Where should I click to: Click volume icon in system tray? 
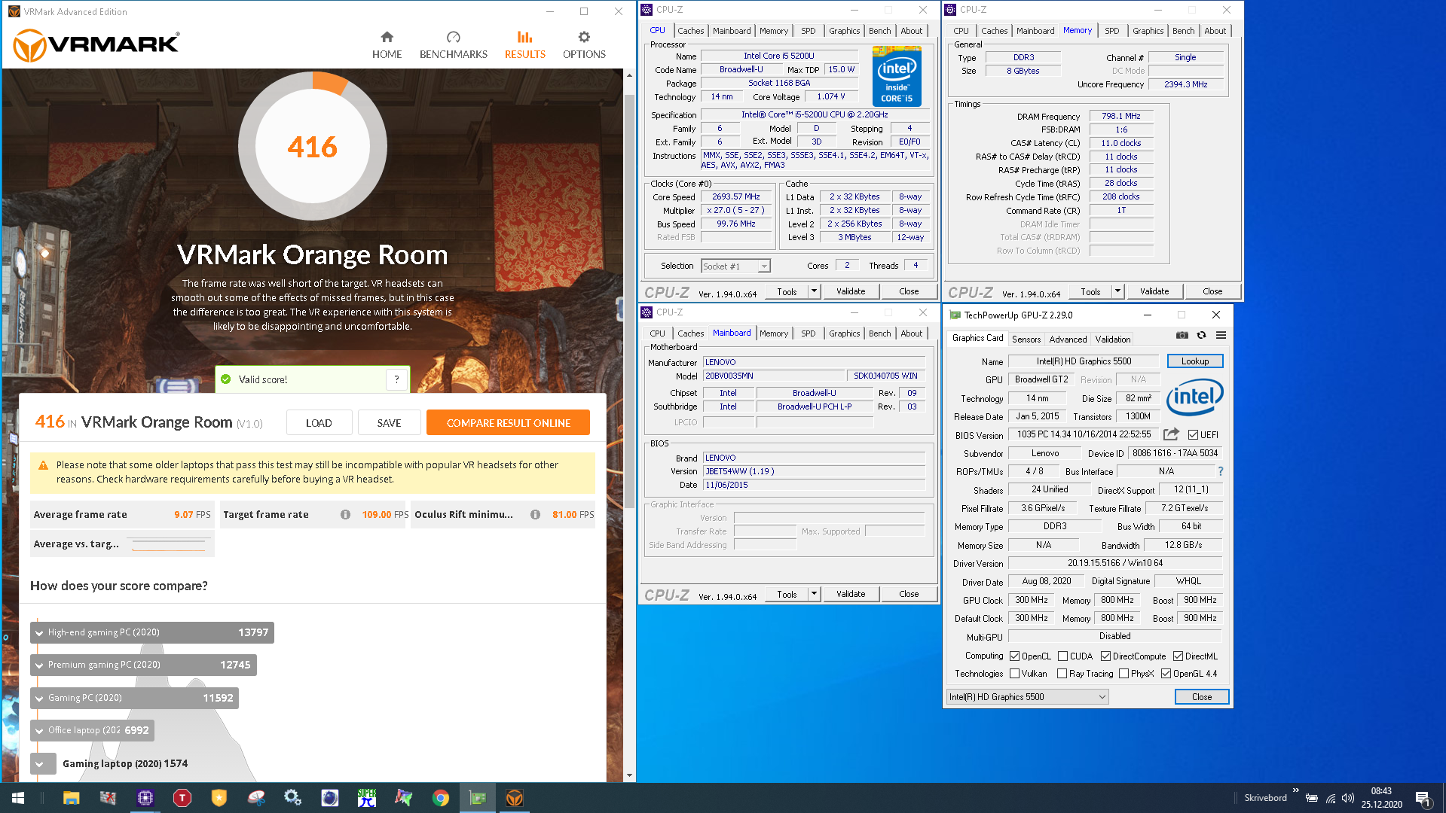pyautogui.click(x=1348, y=798)
